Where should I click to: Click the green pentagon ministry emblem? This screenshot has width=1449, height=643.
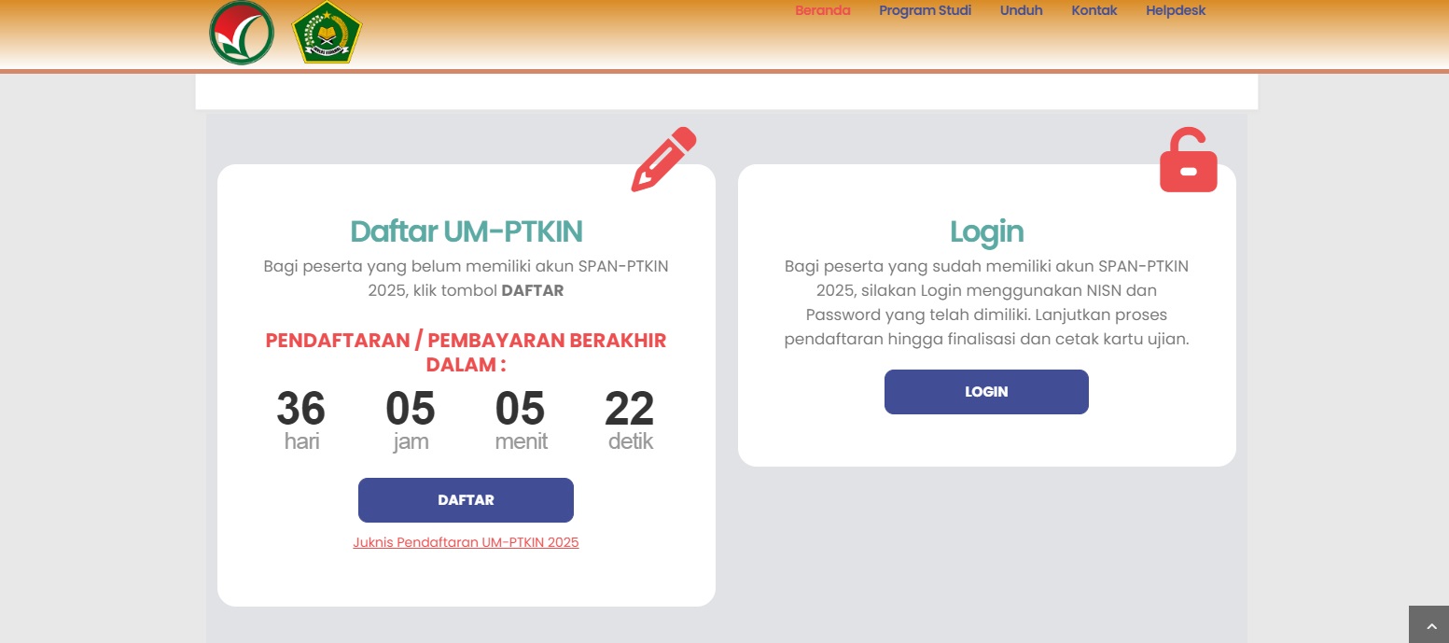(x=327, y=33)
